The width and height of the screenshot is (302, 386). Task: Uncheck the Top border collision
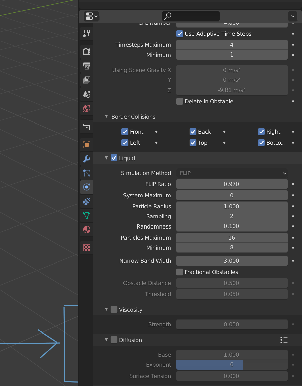pos(193,143)
